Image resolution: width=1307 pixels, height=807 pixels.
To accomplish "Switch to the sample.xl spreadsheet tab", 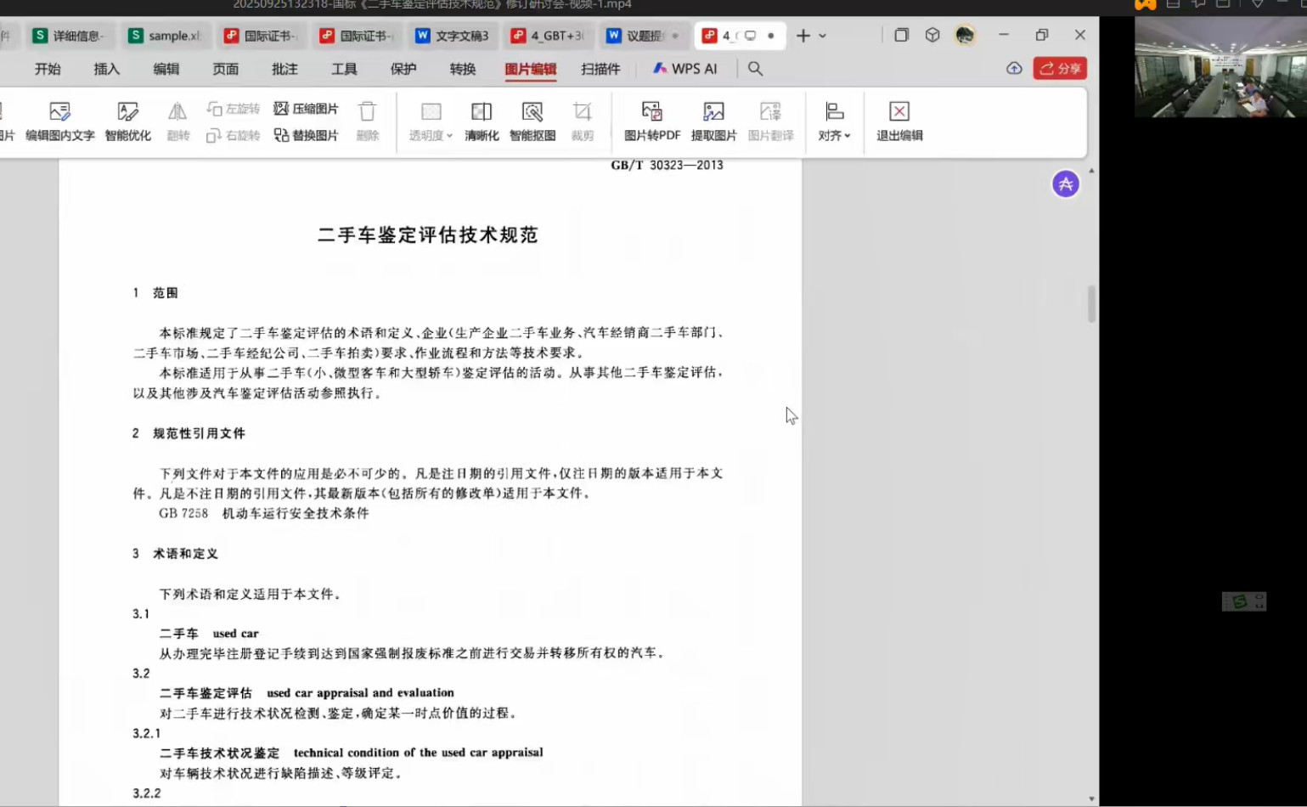I will tap(166, 36).
